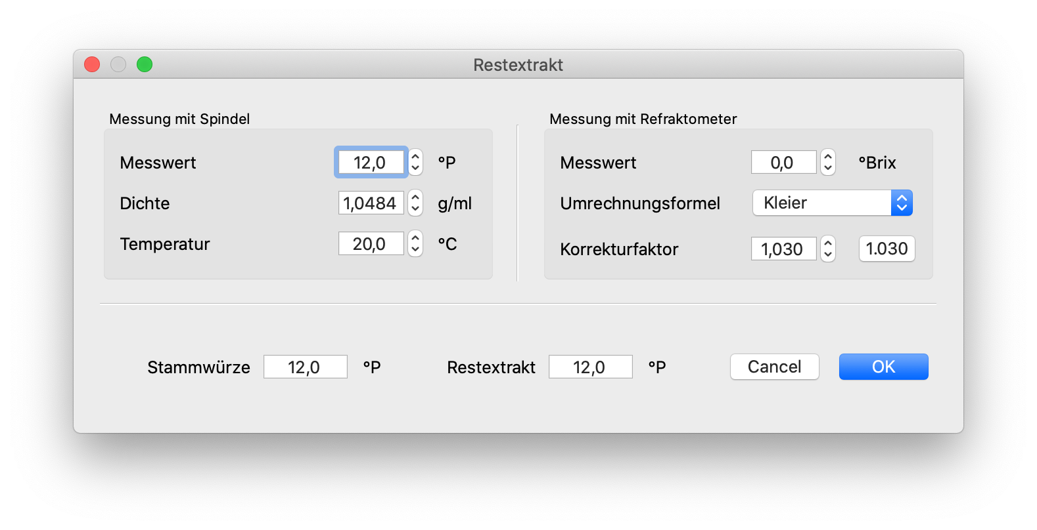Zoom the Restextrakt window with green button
The width and height of the screenshot is (1037, 530).
145,64
